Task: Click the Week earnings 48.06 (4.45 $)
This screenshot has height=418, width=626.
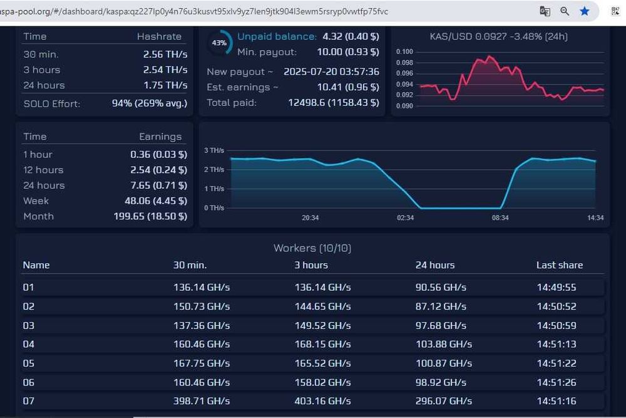Action: tap(156, 201)
